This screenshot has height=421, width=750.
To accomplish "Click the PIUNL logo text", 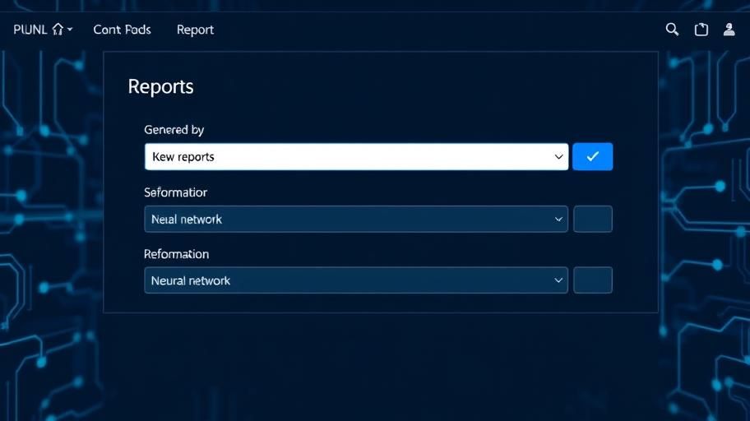I will click(x=30, y=30).
